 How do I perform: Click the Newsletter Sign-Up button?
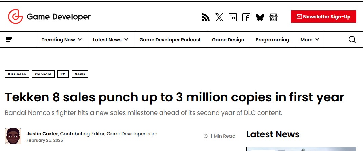[323, 17]
